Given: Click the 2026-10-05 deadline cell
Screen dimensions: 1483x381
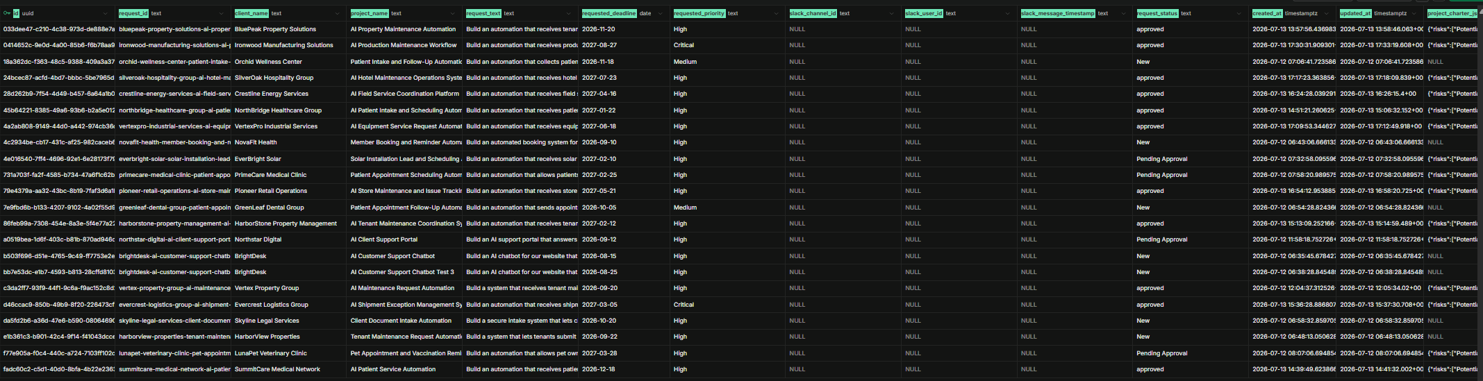Looking at the screenshot, I should (x=624, y=208).
